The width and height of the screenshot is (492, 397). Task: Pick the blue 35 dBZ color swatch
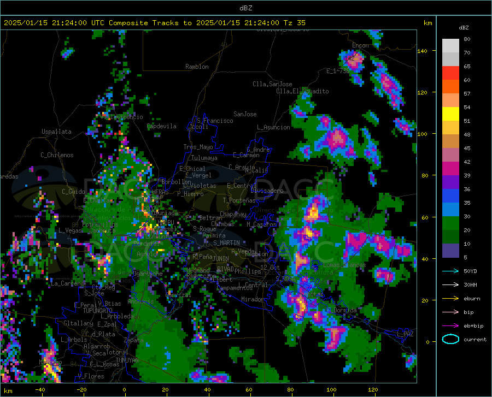point(450,196)
